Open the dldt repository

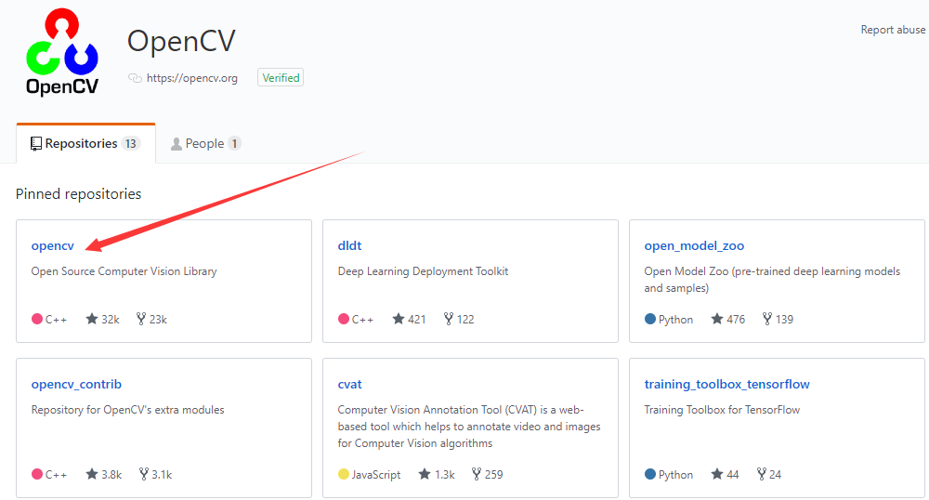click(x=349, y=246)
